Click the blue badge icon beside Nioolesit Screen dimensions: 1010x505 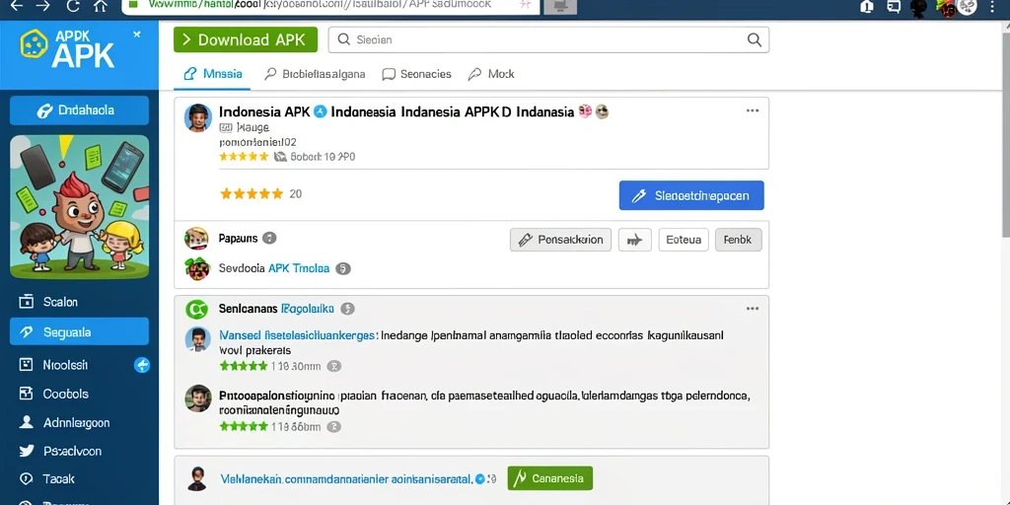pyautogui.click(x=142, y=365)
